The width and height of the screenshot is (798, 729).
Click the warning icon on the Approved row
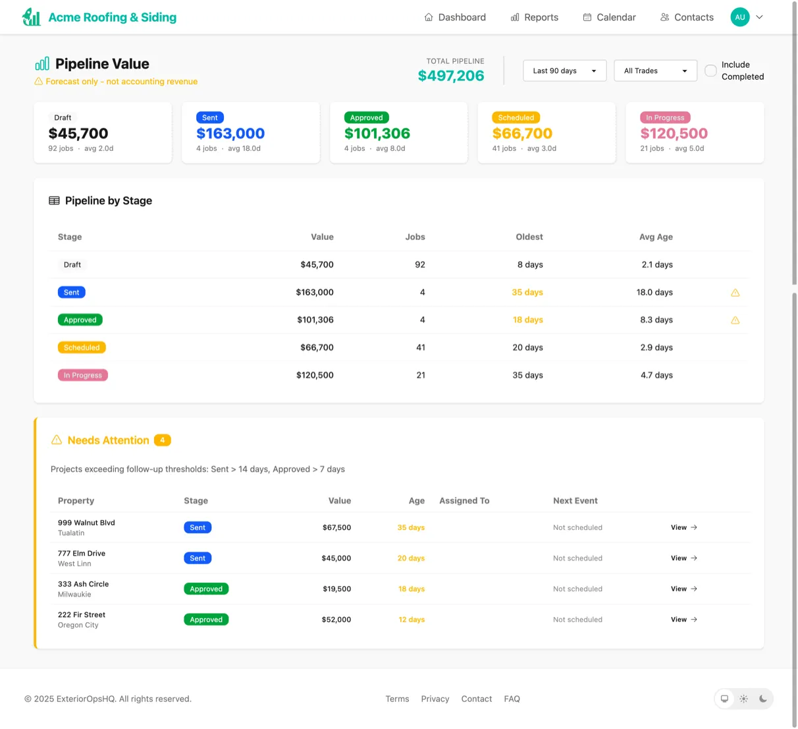tap(735, 320)
